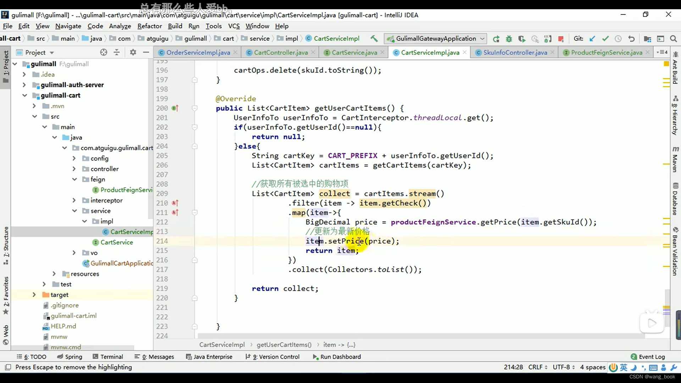The image size is (681, 383).
Task: Toggle the Database tool window
Action: pos(675,199)
